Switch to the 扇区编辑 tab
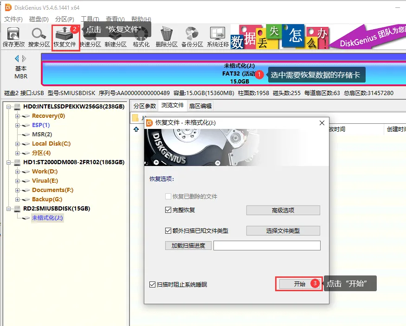This screenshot has width=406, height=326. (200, 106)
